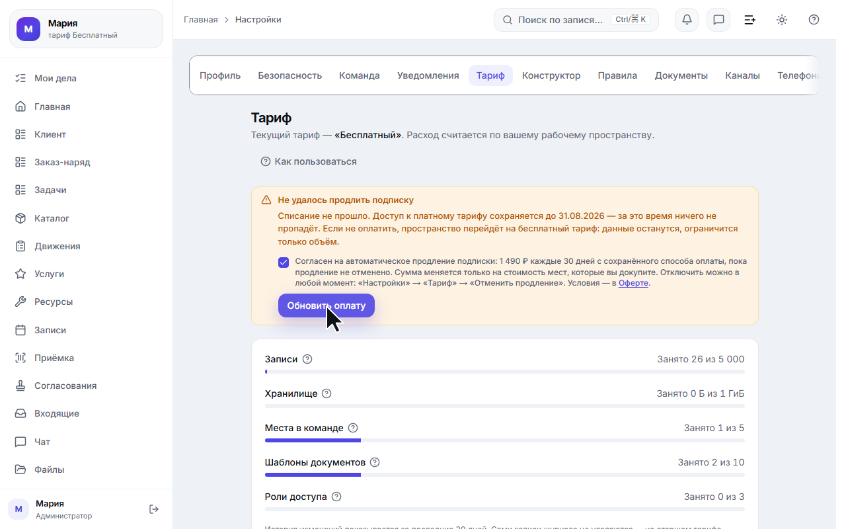Screen dimensions: 846x529
Task: Select the Тариф tab
Action: pyautogui.click(x=490, y=75)
